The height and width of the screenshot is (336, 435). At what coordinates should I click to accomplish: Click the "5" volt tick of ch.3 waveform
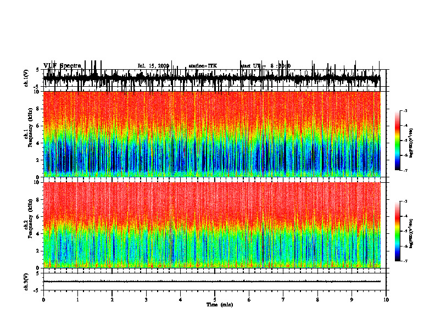[x=37, y=273]
